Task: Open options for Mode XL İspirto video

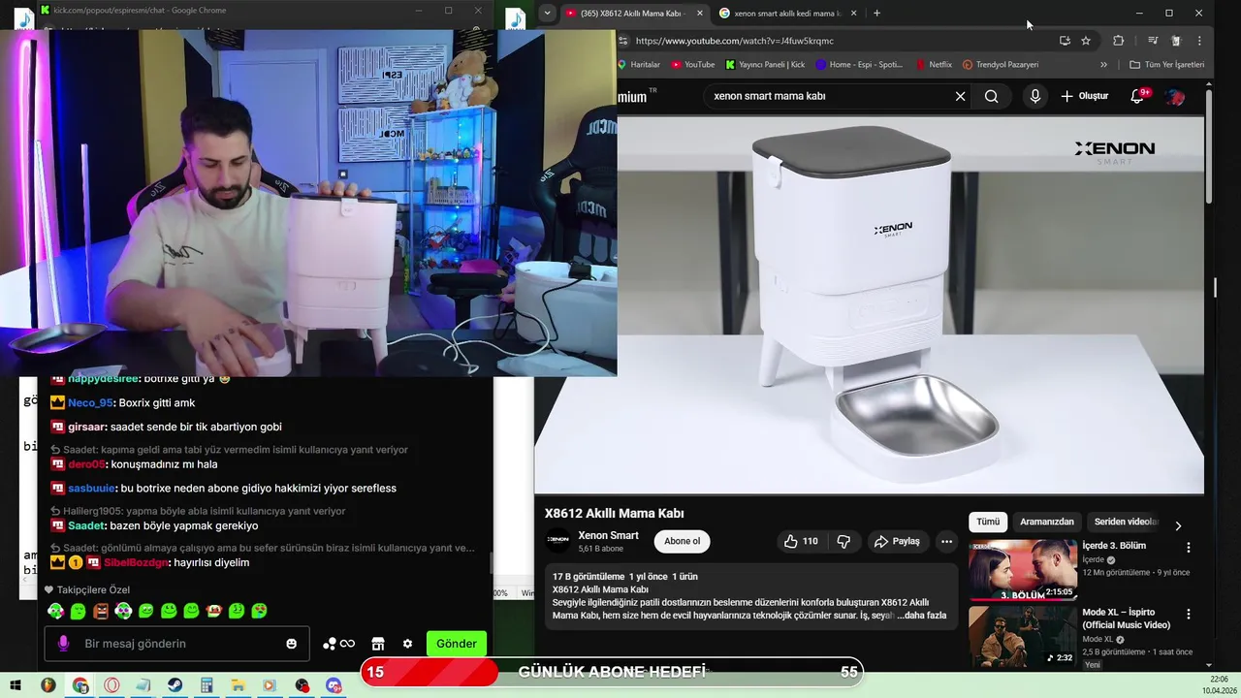Action: (1188, 615)
